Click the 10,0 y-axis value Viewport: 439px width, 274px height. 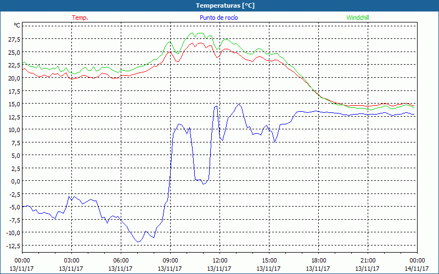coord(14,130)
